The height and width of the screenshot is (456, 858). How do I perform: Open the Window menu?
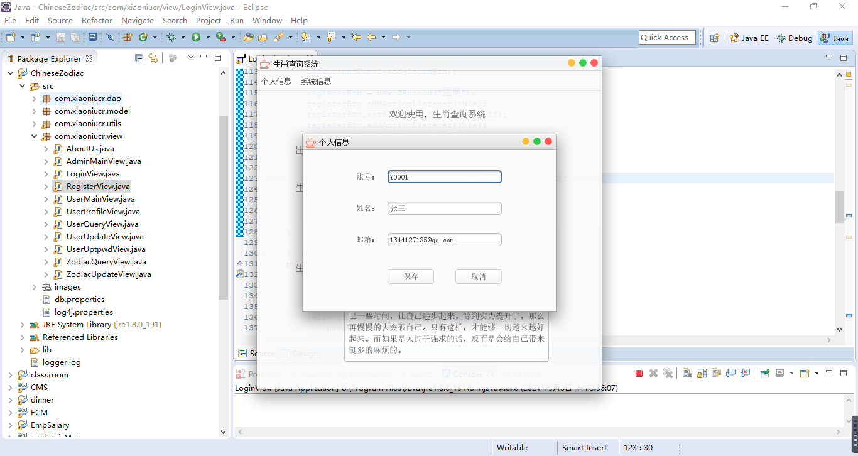pyautogui.click(x=267, y=21)
